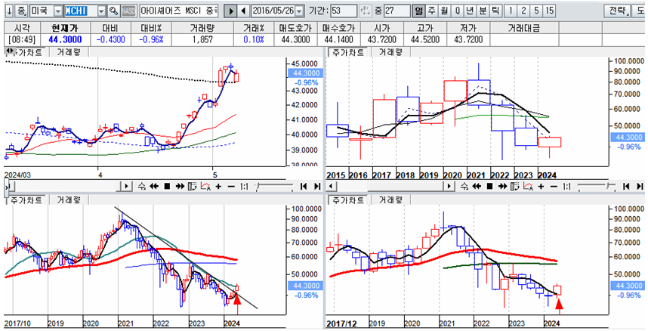Click top-right chart data table icon

point(514,186)
